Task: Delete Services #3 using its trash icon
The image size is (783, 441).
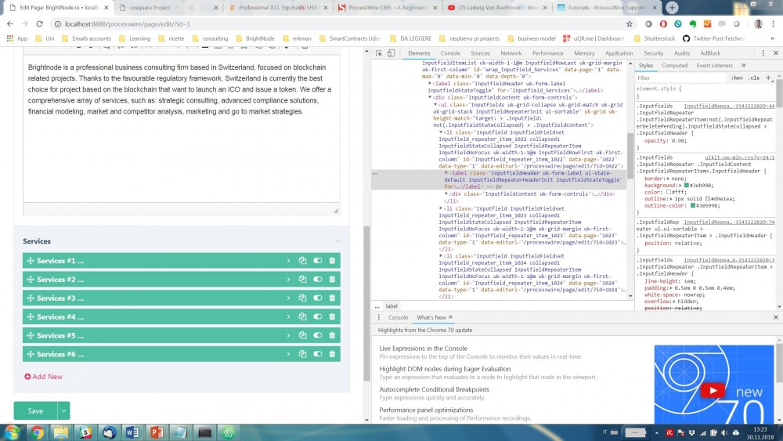Action: tap(332, 298)
